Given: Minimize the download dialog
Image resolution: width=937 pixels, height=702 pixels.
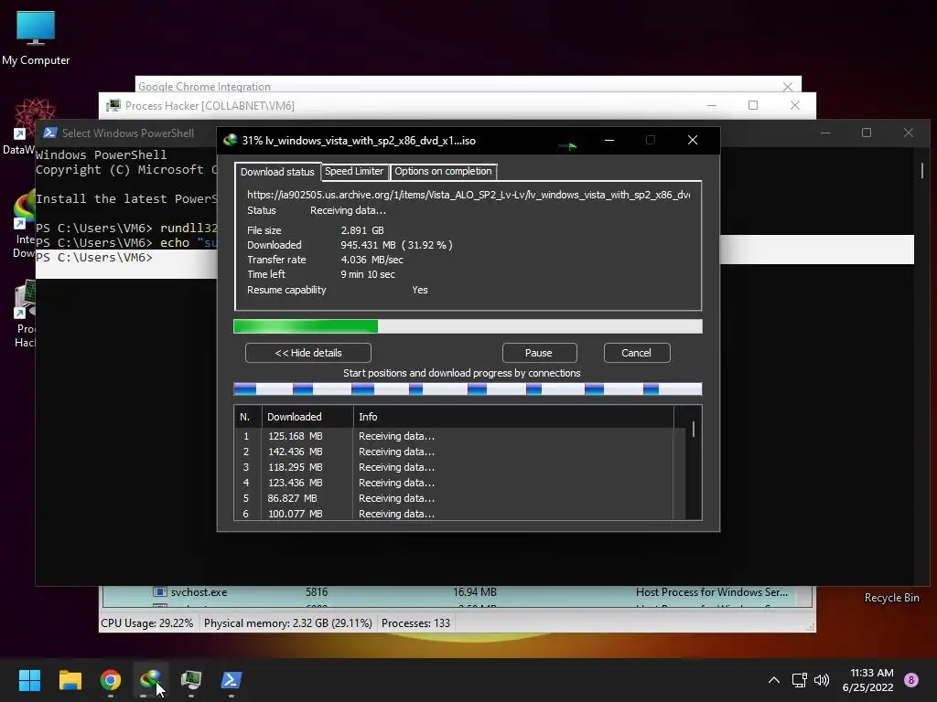Looking at the screenshot, I should 609,140.
